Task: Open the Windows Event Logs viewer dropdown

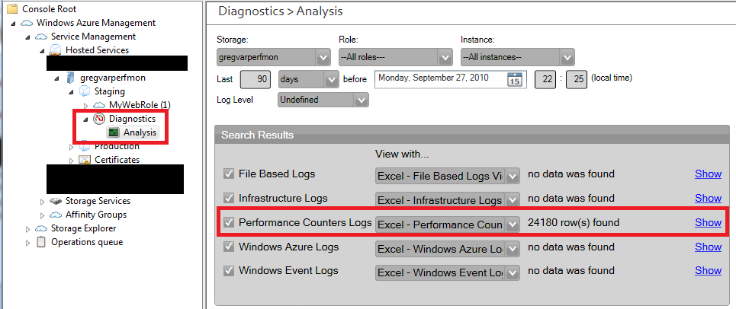Action: (x=448, y=272)
